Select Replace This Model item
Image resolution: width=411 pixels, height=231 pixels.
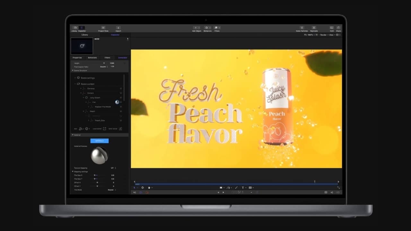click(x=103, y=107)
